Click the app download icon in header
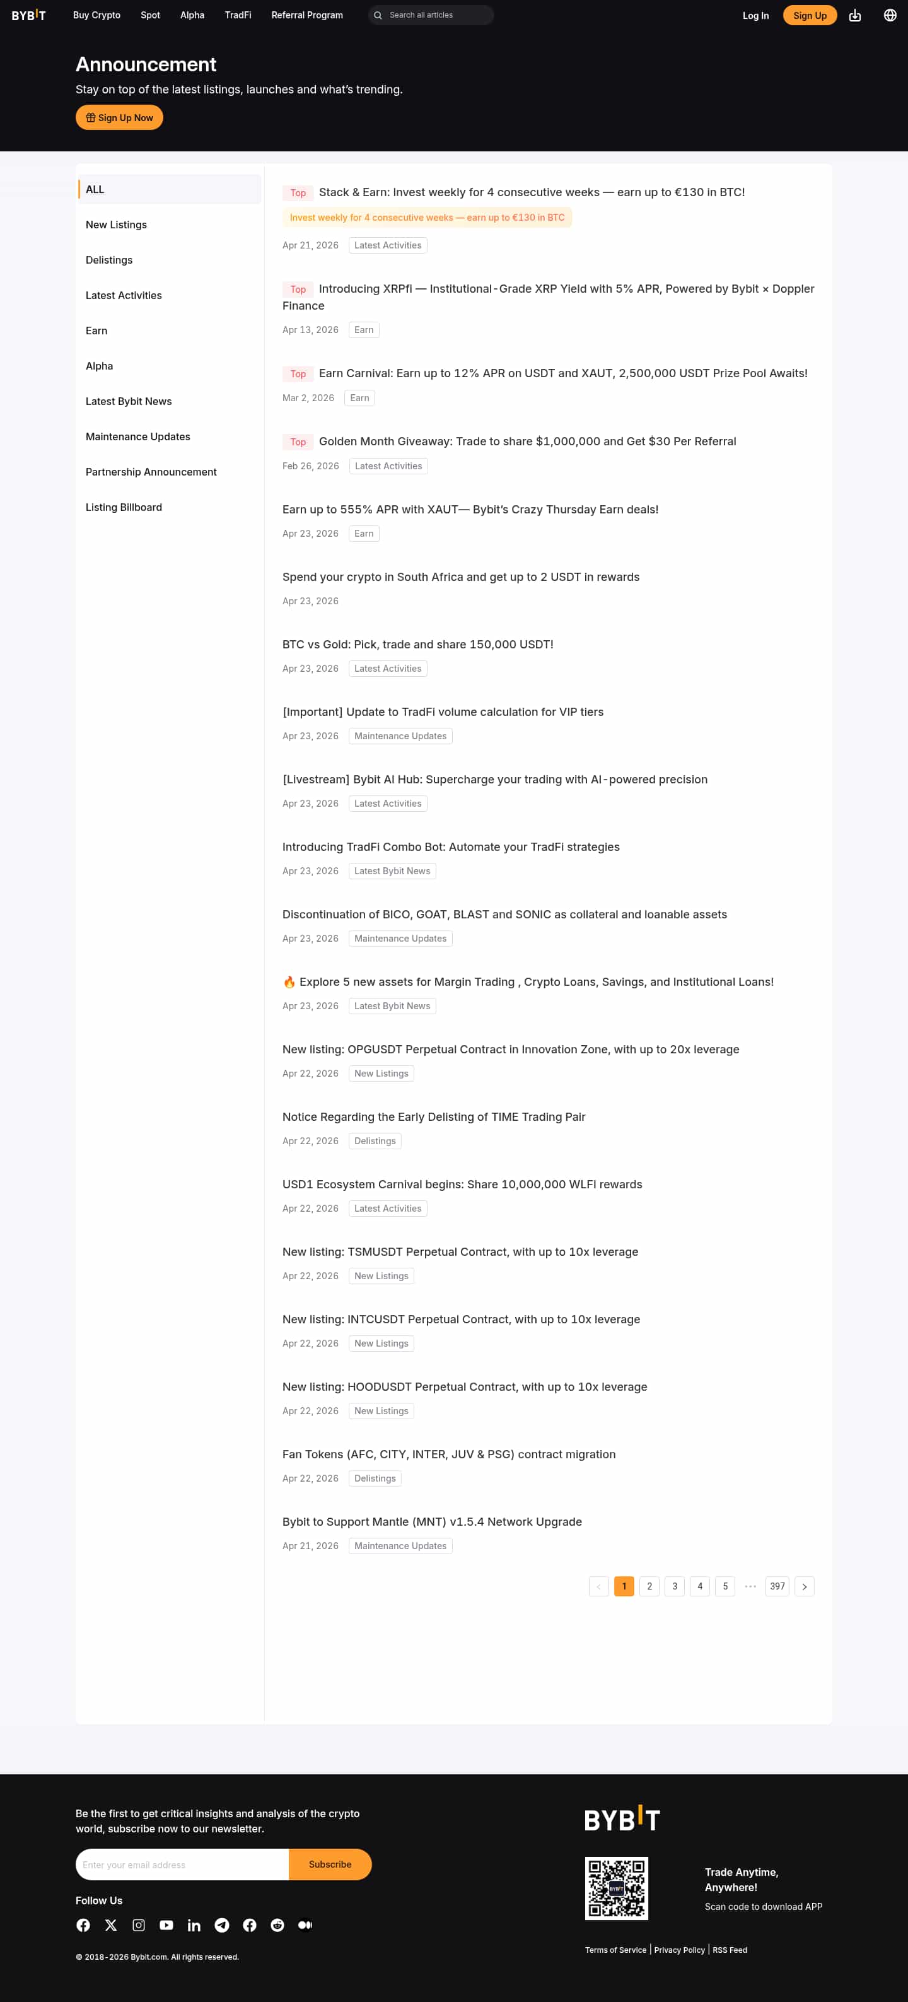The width and height of the screenshot is (908, 2002). (854, 16)
